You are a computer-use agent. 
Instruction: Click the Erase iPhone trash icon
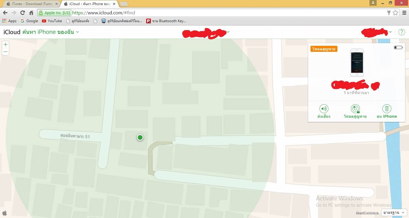coord(387,109)
